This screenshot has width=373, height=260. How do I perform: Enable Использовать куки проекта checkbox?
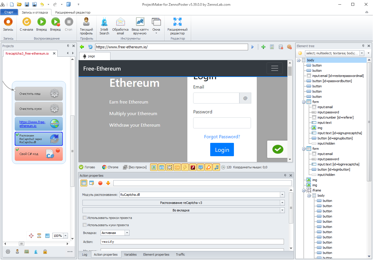(85, 225)
